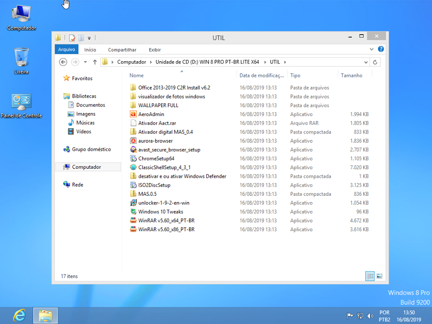Screen dimensions: 432x324
Task: Select the ISO2DiscSetup application
Action: coord(150,185)
